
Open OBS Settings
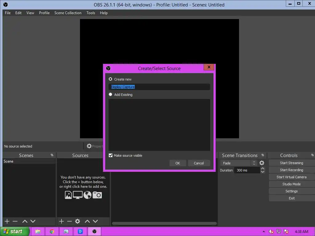(292, 191)
